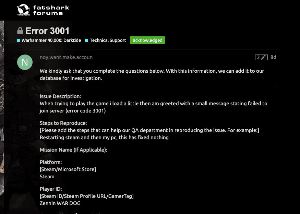The height and width of the screenshot is (214, 300).
Task: Click the light blue square beside Warhammer 40,000: Darktide
Action: tap(19, 40)
